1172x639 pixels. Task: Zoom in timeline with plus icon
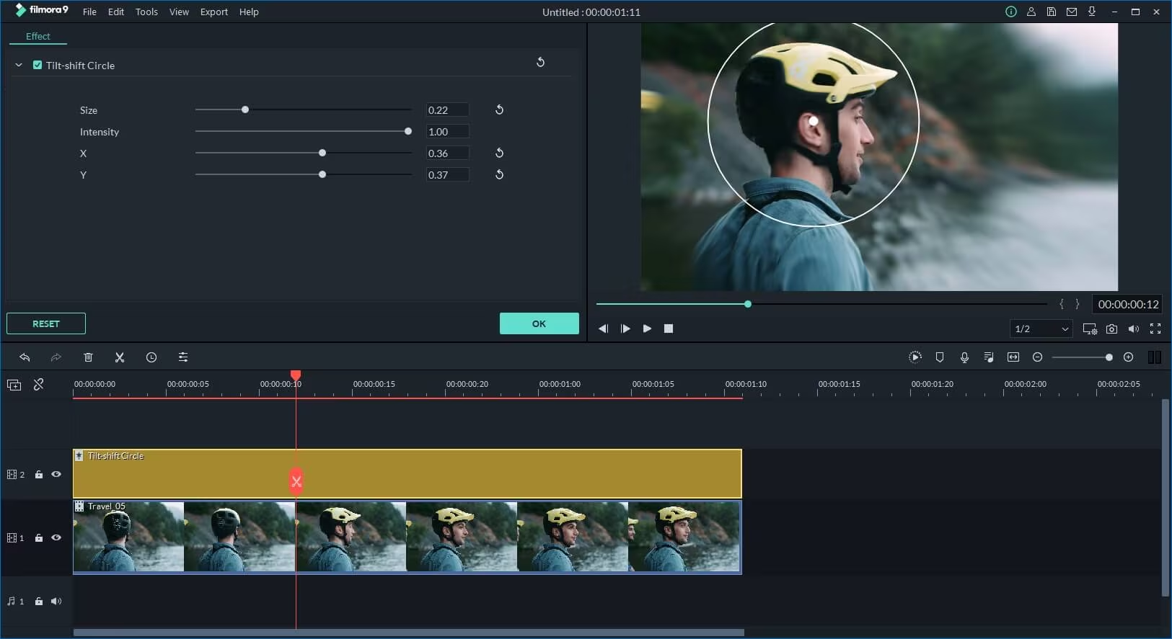(x=1129, y=357)
